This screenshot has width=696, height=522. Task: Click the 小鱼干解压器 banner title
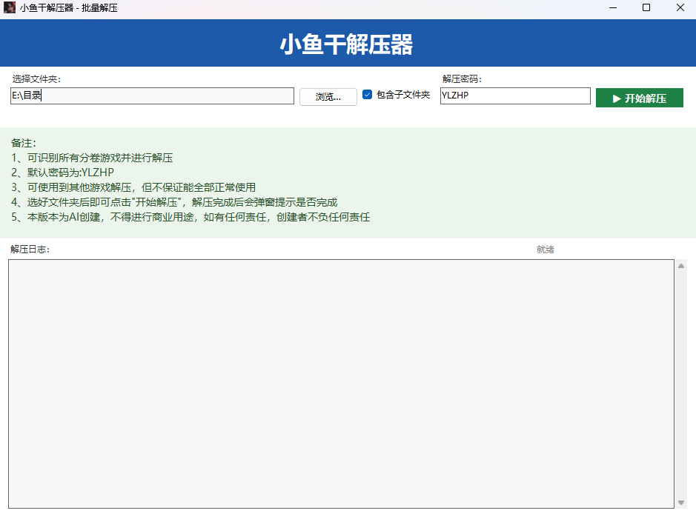[347, 44]
